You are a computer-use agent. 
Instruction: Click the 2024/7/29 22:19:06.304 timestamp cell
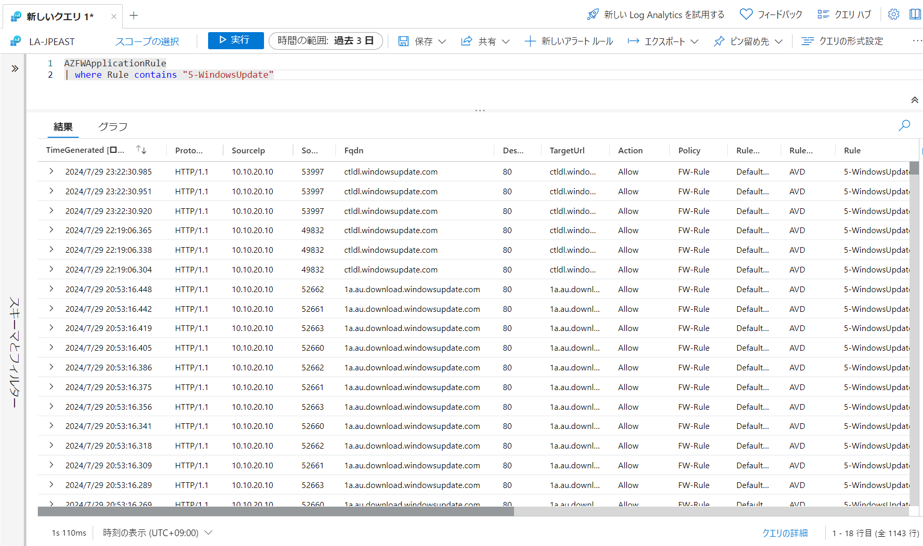click(109, 269)
